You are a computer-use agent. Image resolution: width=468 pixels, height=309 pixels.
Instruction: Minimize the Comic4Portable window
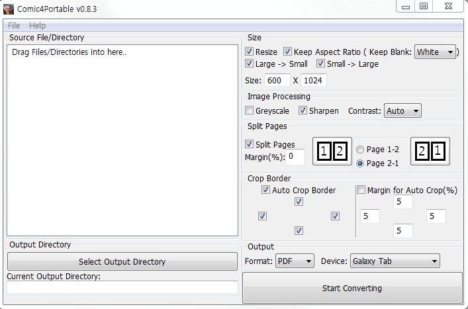click(406, 7)
